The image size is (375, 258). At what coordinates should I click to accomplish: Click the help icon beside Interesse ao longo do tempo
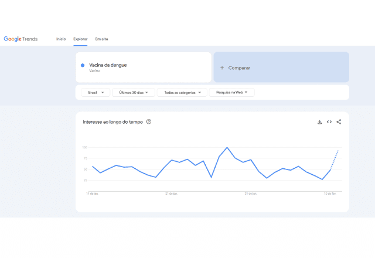click(149, 121)
